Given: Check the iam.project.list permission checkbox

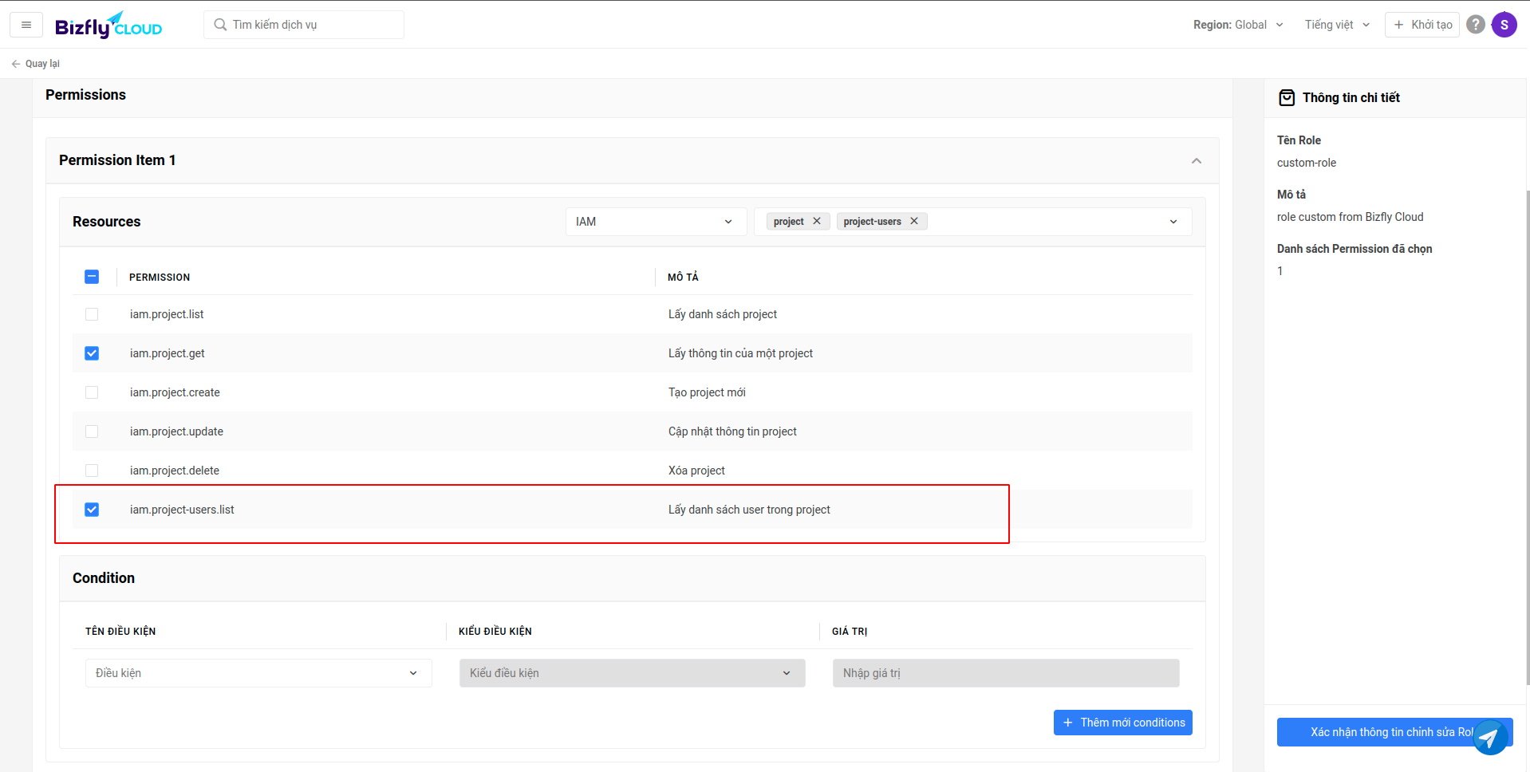Looking at the screenshot, I should click(x=92, y=314).
